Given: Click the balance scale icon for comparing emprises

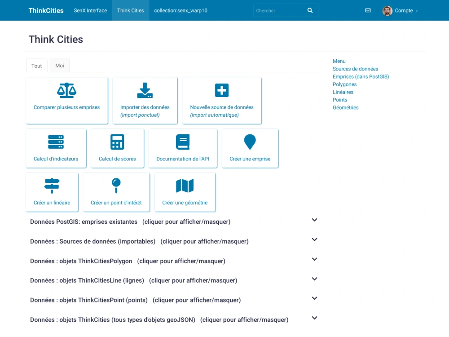Looking at the screenshot, I should [66, 90].
